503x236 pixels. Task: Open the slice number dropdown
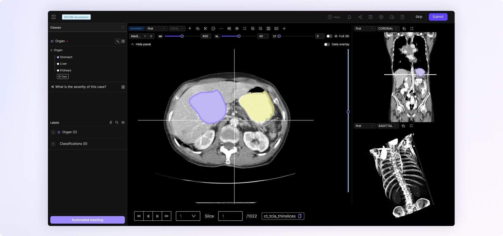pos(188,216)
